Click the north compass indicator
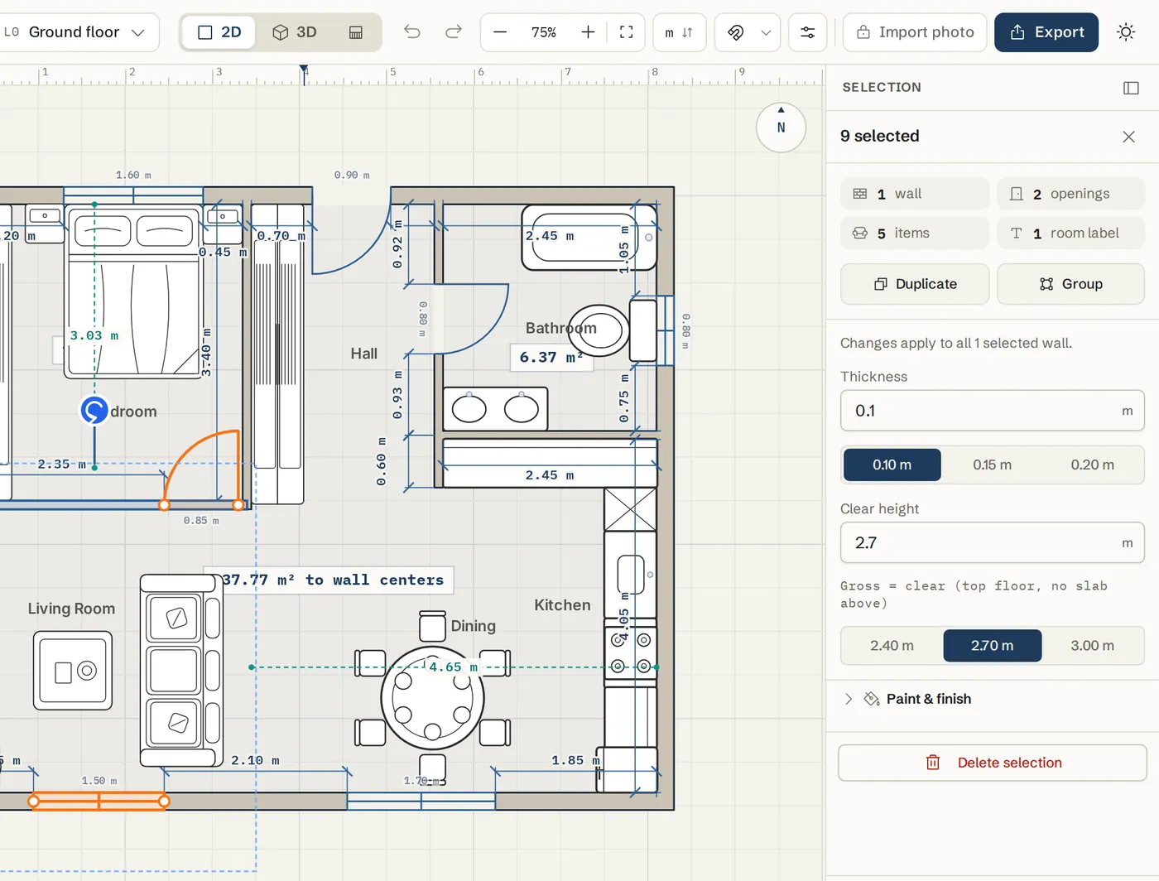Screen dimensions: 1159x881 pos(781,128)
